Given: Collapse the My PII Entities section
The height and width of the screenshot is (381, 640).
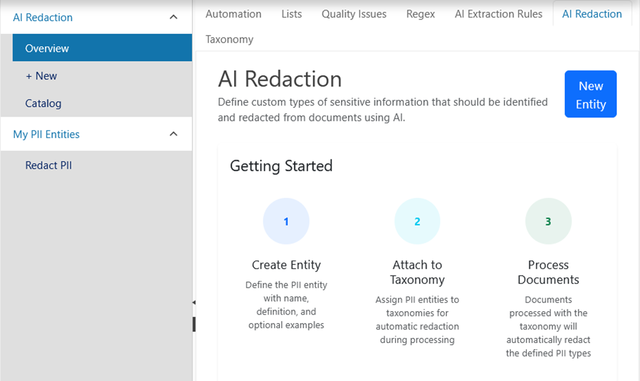Looking at the screenshot, I should tap(173, 135).
